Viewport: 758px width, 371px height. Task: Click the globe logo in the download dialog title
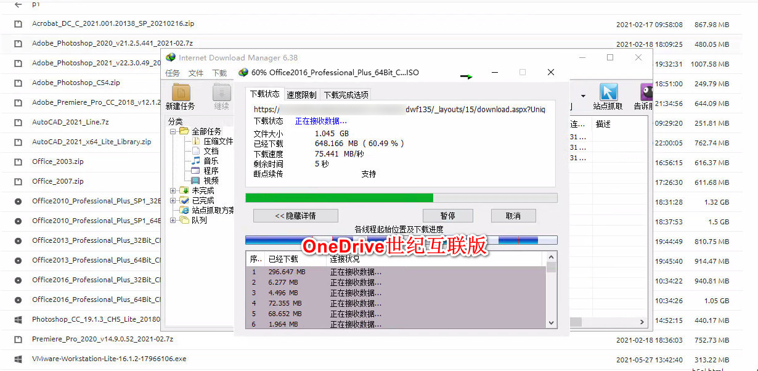(243, 72)
